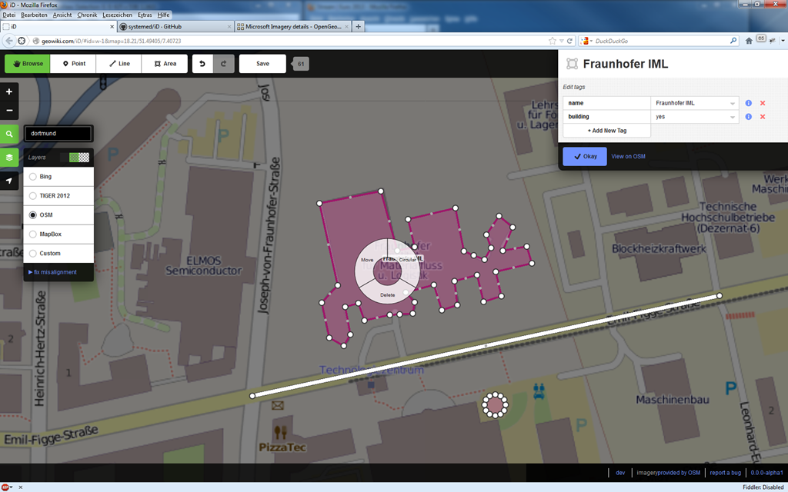The height and width of the screenshot is (492, 788).
Task: Select the OSM background layer
Action: (58, 215)
